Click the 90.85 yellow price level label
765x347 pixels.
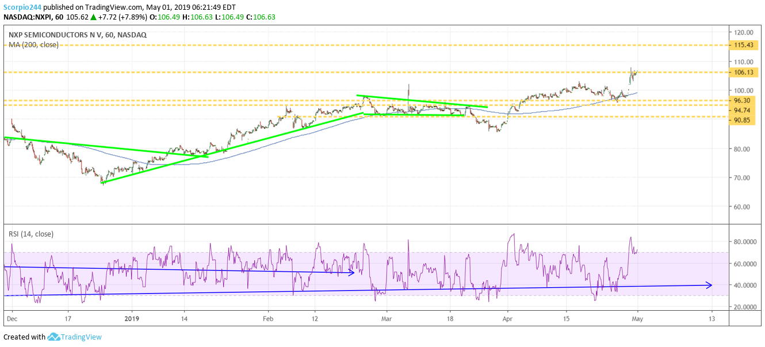pos(743,120)
